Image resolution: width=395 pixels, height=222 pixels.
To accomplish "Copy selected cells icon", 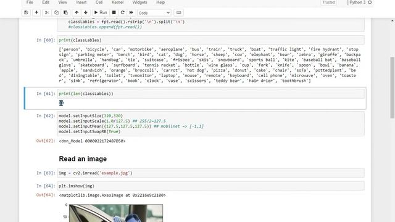I will pos(56,12).
